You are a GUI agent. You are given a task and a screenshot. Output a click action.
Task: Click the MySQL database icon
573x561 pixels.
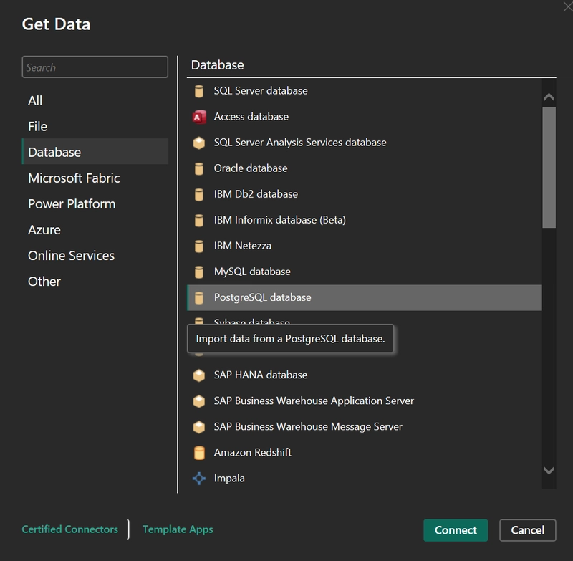(x=199, y=272)
